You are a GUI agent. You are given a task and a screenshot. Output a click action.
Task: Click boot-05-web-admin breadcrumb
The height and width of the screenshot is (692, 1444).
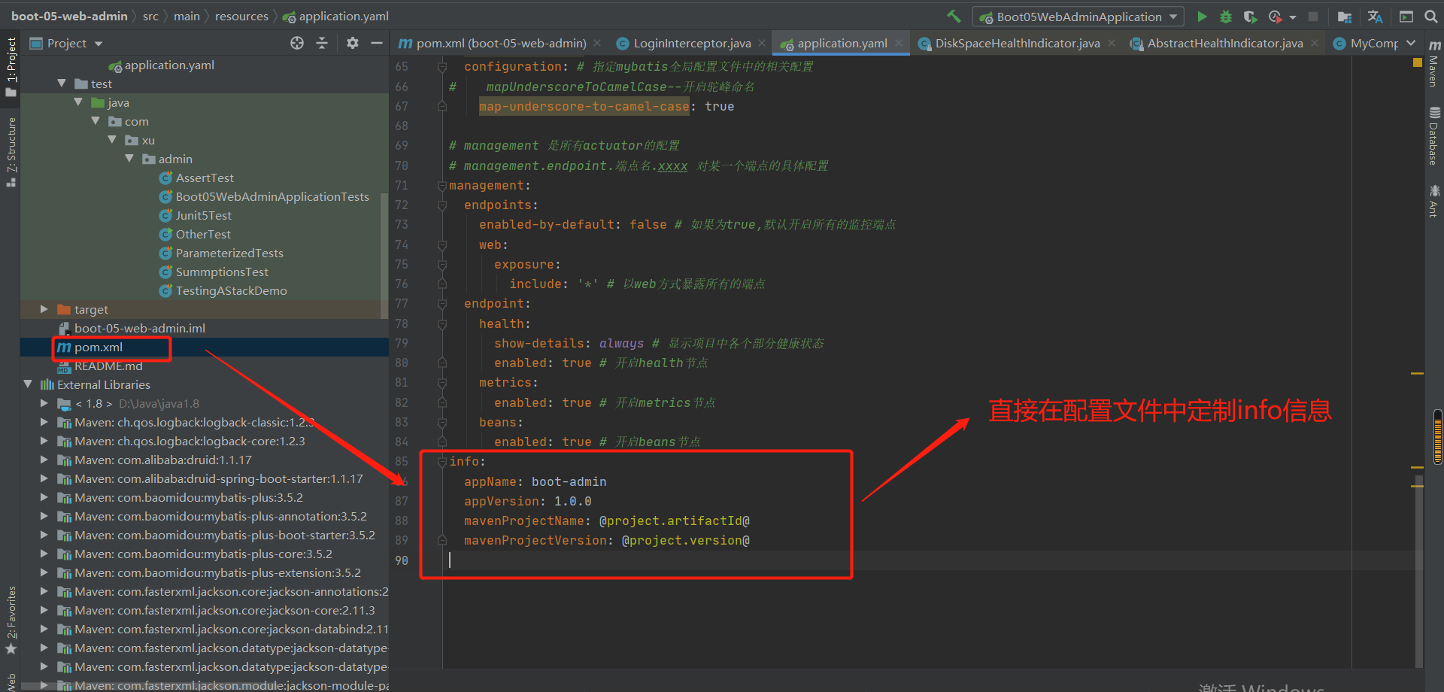pyautogui.click(x=69, y=16)
